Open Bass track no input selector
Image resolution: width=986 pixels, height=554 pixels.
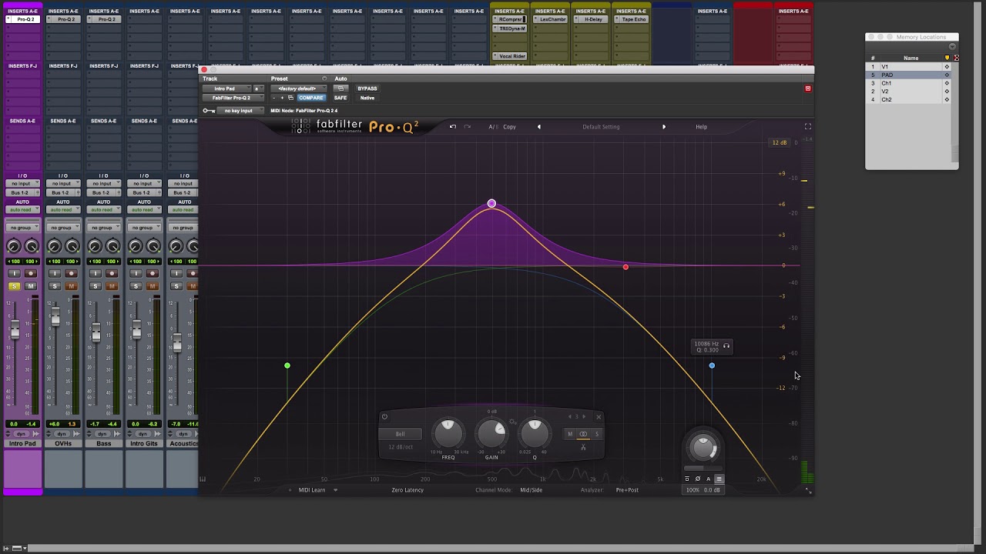point(103,184)
